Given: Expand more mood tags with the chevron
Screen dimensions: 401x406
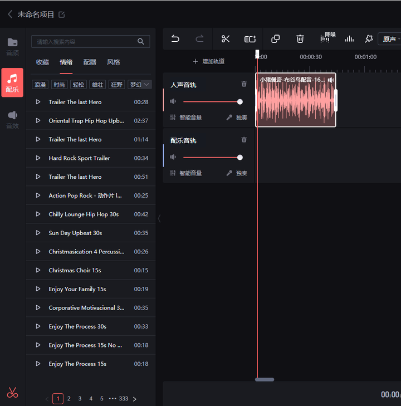Looking at the screenshot, I should pos(146,85).
